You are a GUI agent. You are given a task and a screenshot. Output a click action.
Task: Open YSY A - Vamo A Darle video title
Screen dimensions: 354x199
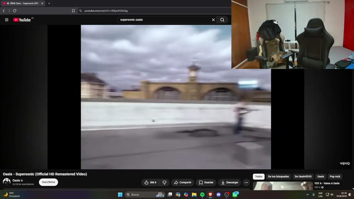pos(327,184)
